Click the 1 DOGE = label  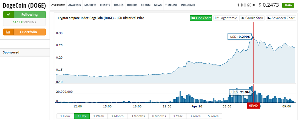246,5
